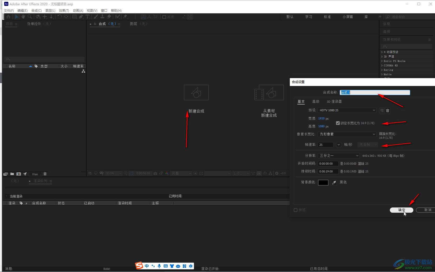Select the Hand tool
The height and width of the screenshot is (272, 435).
23,17
